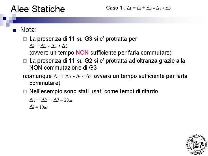Click the solid square bullet beside Nota
The width and height of the screenshot is (208, 156).
(13, 30)
